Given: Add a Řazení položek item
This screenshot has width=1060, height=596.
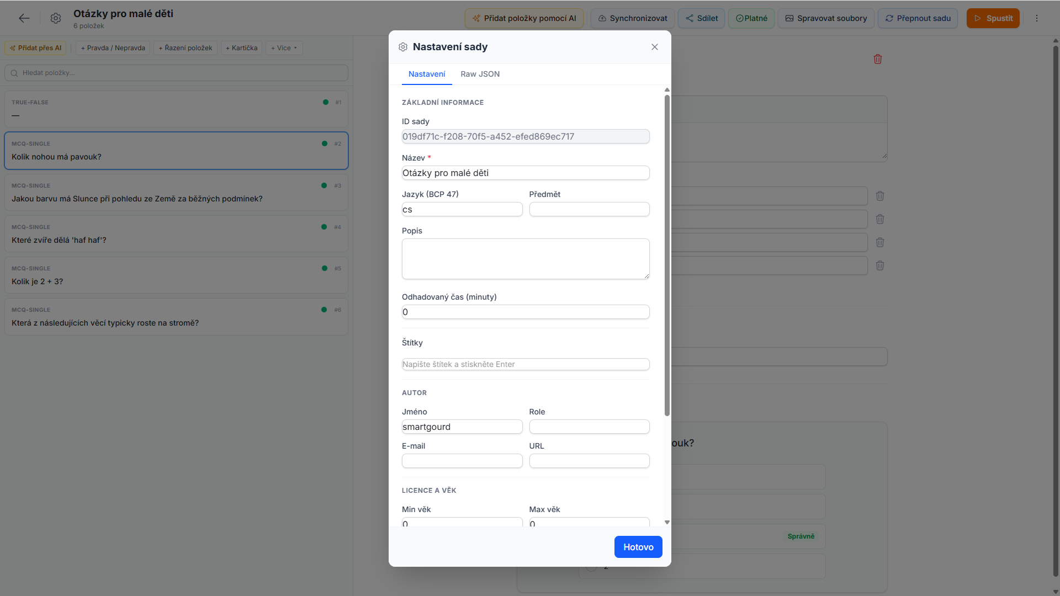Looking at the screenshot, I should pyautogui.click(x=185, y=48).
